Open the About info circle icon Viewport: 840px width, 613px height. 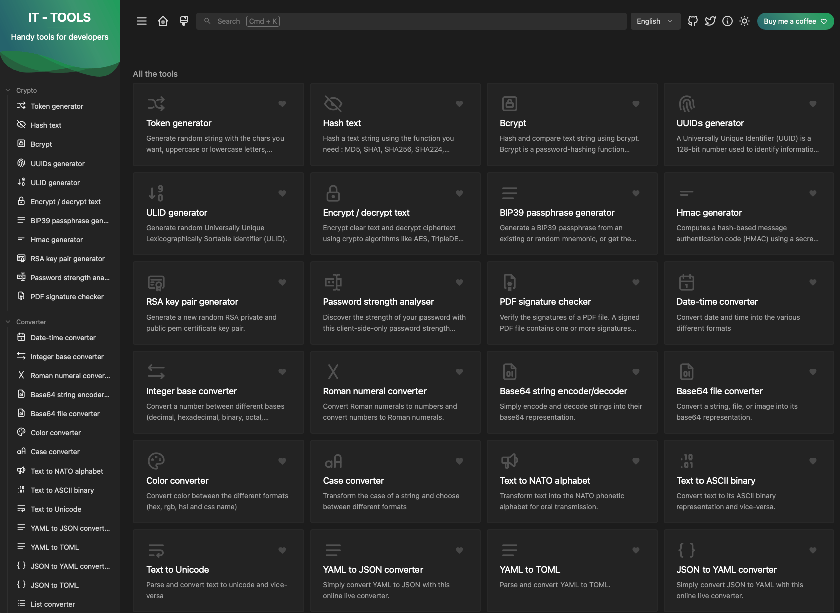point(727,21)
